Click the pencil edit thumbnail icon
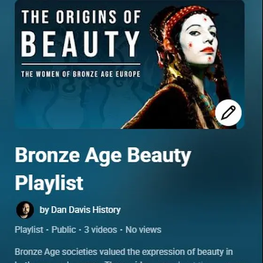The height and width of the screenshot is (263, 263). point(228,113)
